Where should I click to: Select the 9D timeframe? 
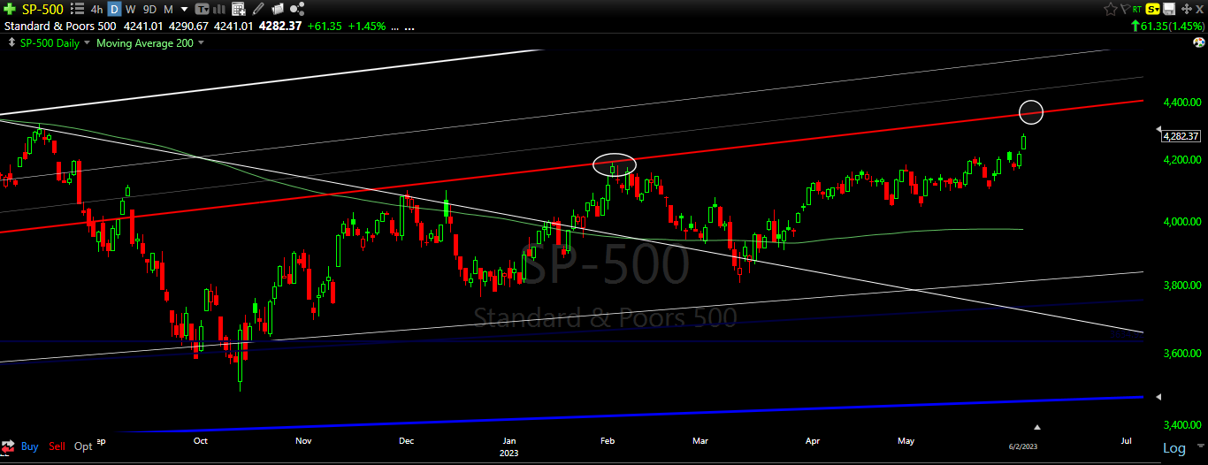point(149,8)
